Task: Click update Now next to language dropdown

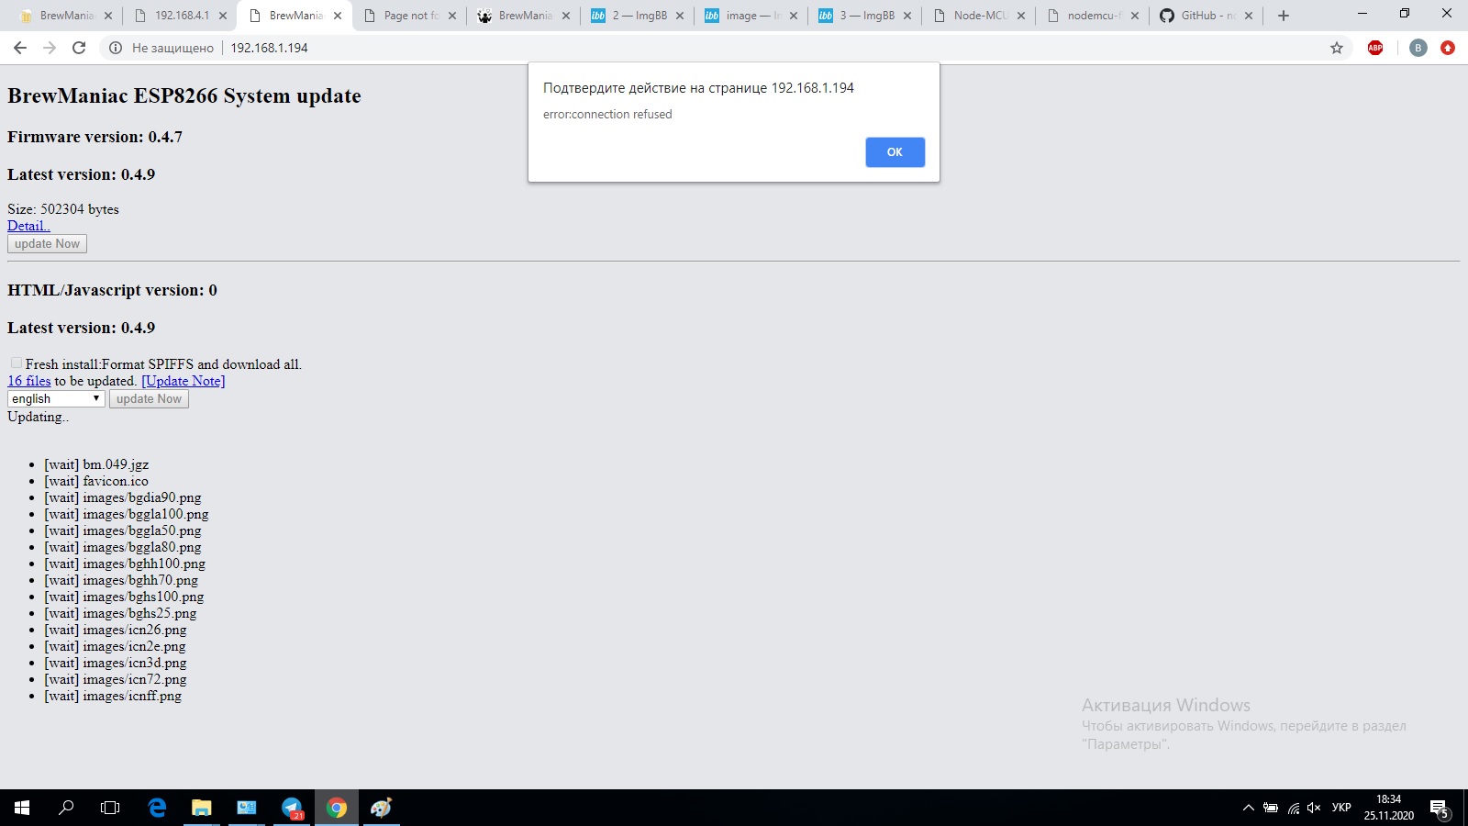Action: (x=149, y=399)
